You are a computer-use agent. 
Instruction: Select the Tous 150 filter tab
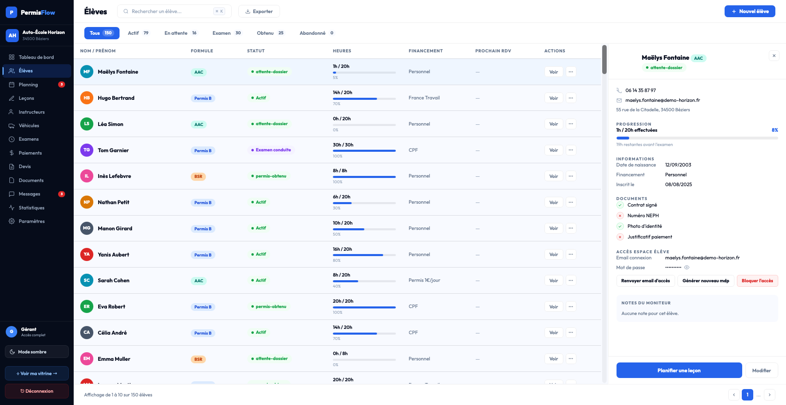point(102,33)
